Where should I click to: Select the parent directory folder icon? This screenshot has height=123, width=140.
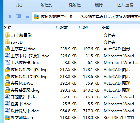click(x=7, y=35)
